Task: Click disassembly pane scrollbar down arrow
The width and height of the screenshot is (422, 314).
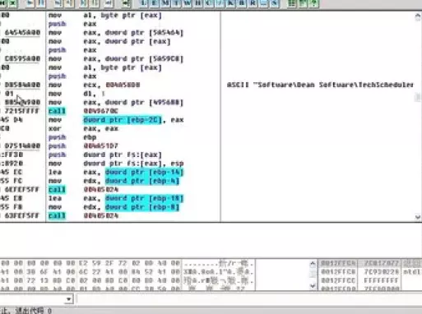Action: click(x=418, y=217)
